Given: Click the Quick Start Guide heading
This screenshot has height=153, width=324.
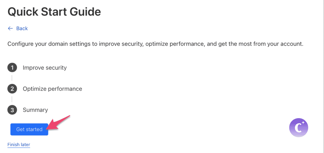Looking at the screenshot, I should [x=54, y=12].
